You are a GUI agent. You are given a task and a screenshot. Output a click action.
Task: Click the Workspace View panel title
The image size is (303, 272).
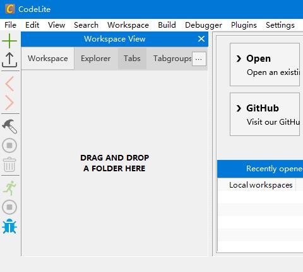pyautogui.click(x=115, y=39)
